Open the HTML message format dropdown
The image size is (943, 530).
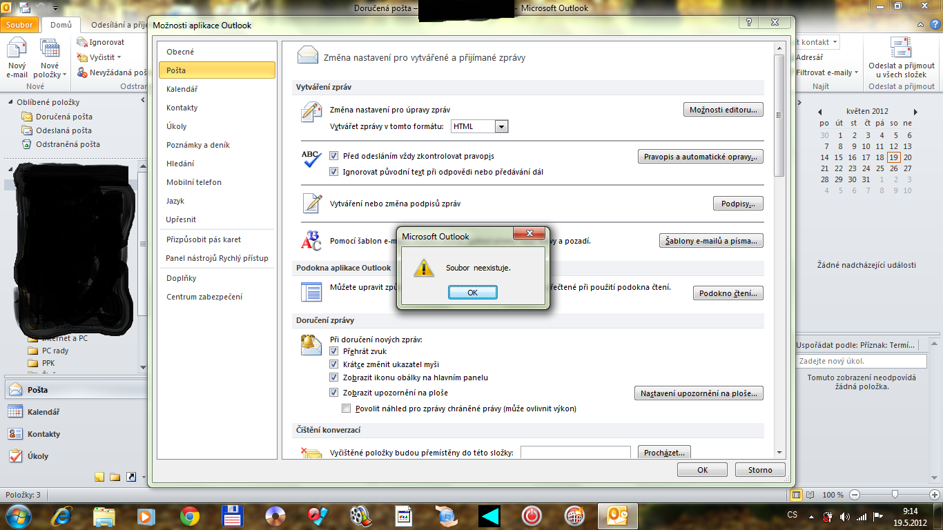(502, 126)
